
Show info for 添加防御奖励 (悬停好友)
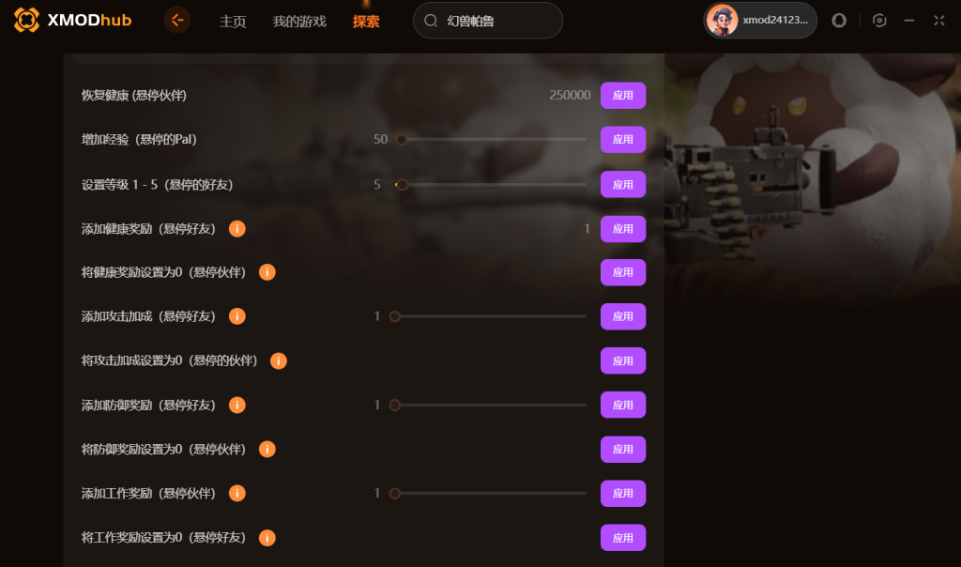[237, 406]
